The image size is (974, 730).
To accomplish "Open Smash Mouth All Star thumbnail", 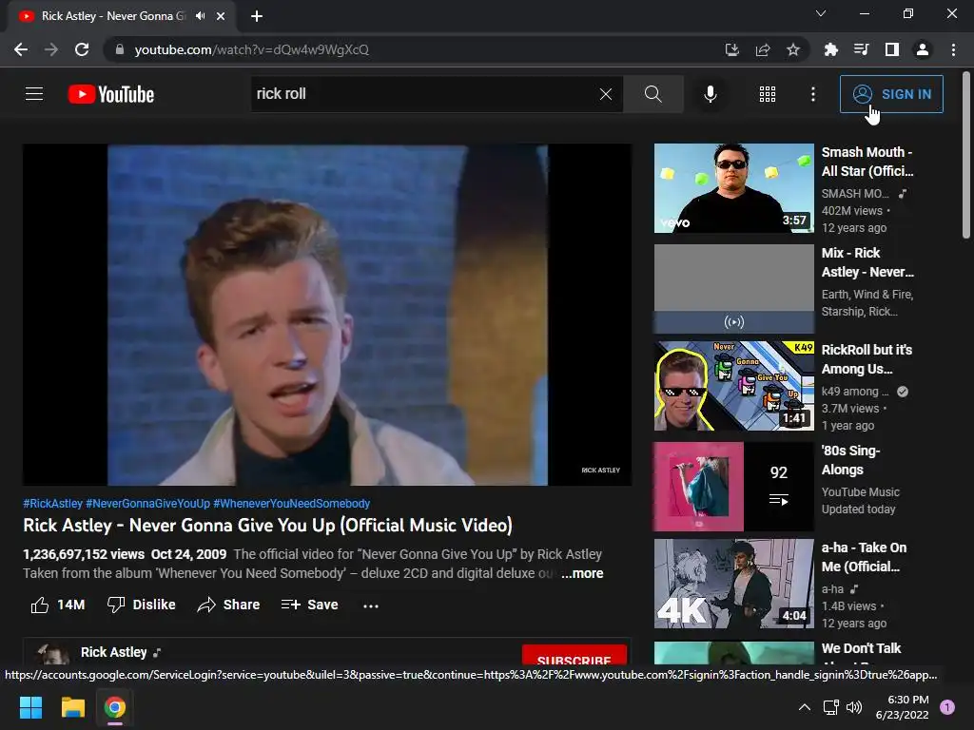I will point(733,188).
